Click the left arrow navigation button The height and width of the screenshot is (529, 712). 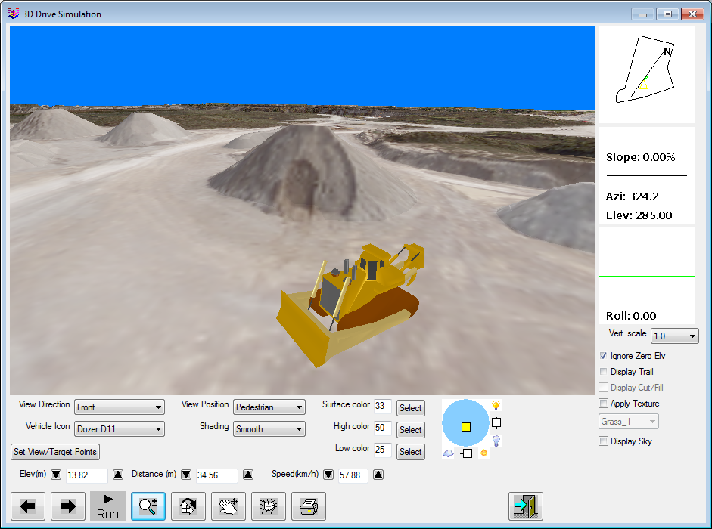(28, 506)
